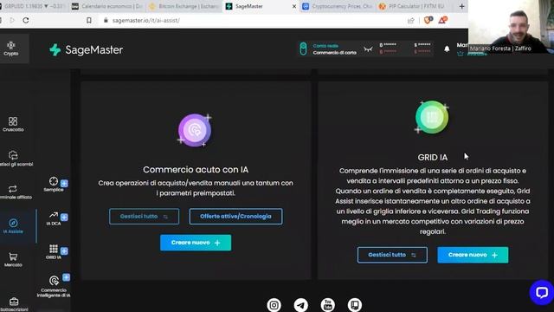The height and width of the screenshot is (312, 554).
Task: Click the Commercio acuto con IA purple icon
Action: (x=195, y=130)
